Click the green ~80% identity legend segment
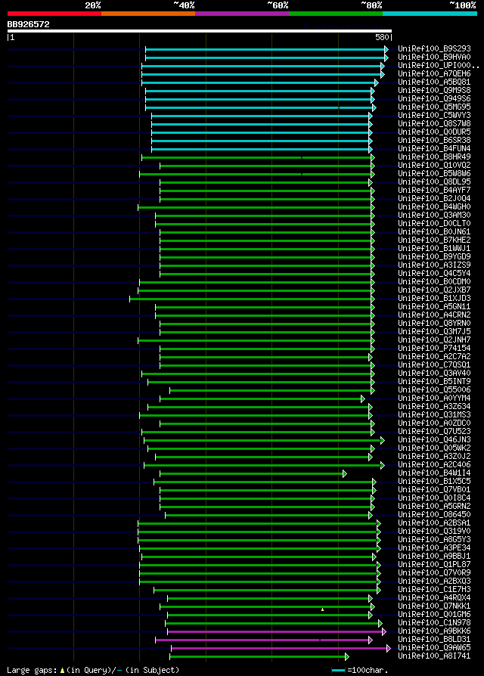Image resolution: width=484 pixels, height=676 pixels. pyautogui.click(x=336, y=14)
